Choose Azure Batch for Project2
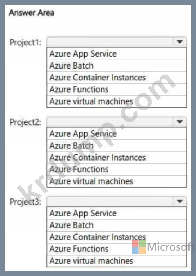Image resolution: width=196 pixels, height=276 pixels. click(x=117, y=145)
